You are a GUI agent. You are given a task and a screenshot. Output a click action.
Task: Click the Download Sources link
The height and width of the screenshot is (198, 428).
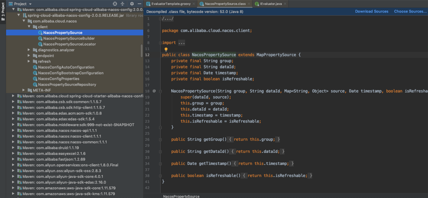[x=372, y=11]
